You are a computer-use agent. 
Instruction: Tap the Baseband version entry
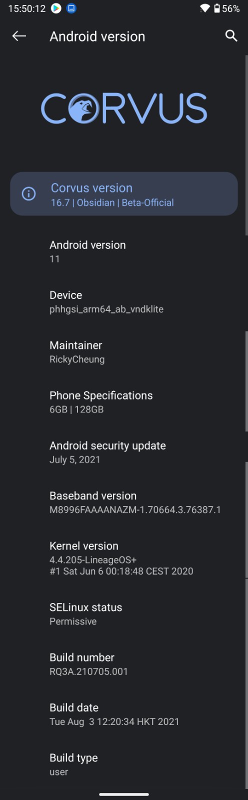click(x=124, y=502)
